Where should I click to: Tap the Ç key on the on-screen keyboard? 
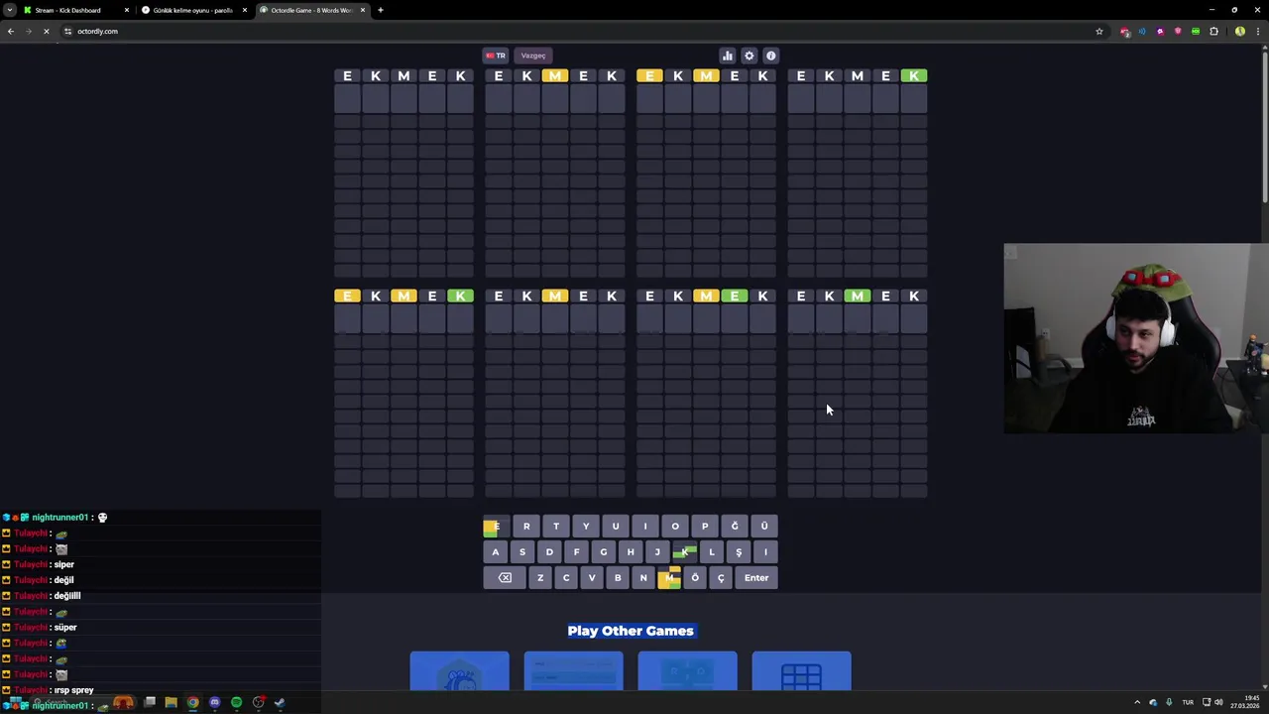tap(721, 578)
